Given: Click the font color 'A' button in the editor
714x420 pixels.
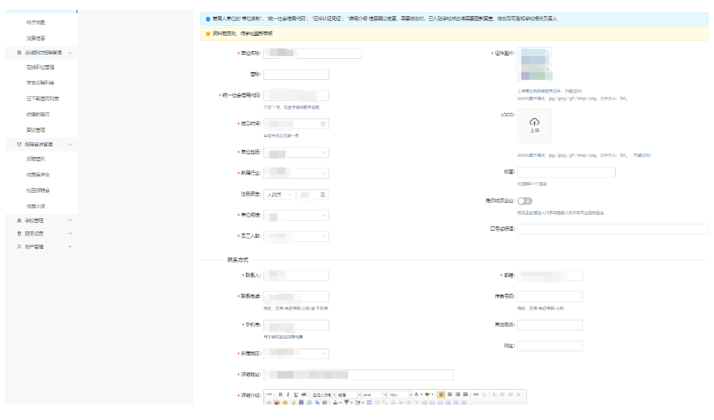Looking at the screenshot, I should pos(416,395).
